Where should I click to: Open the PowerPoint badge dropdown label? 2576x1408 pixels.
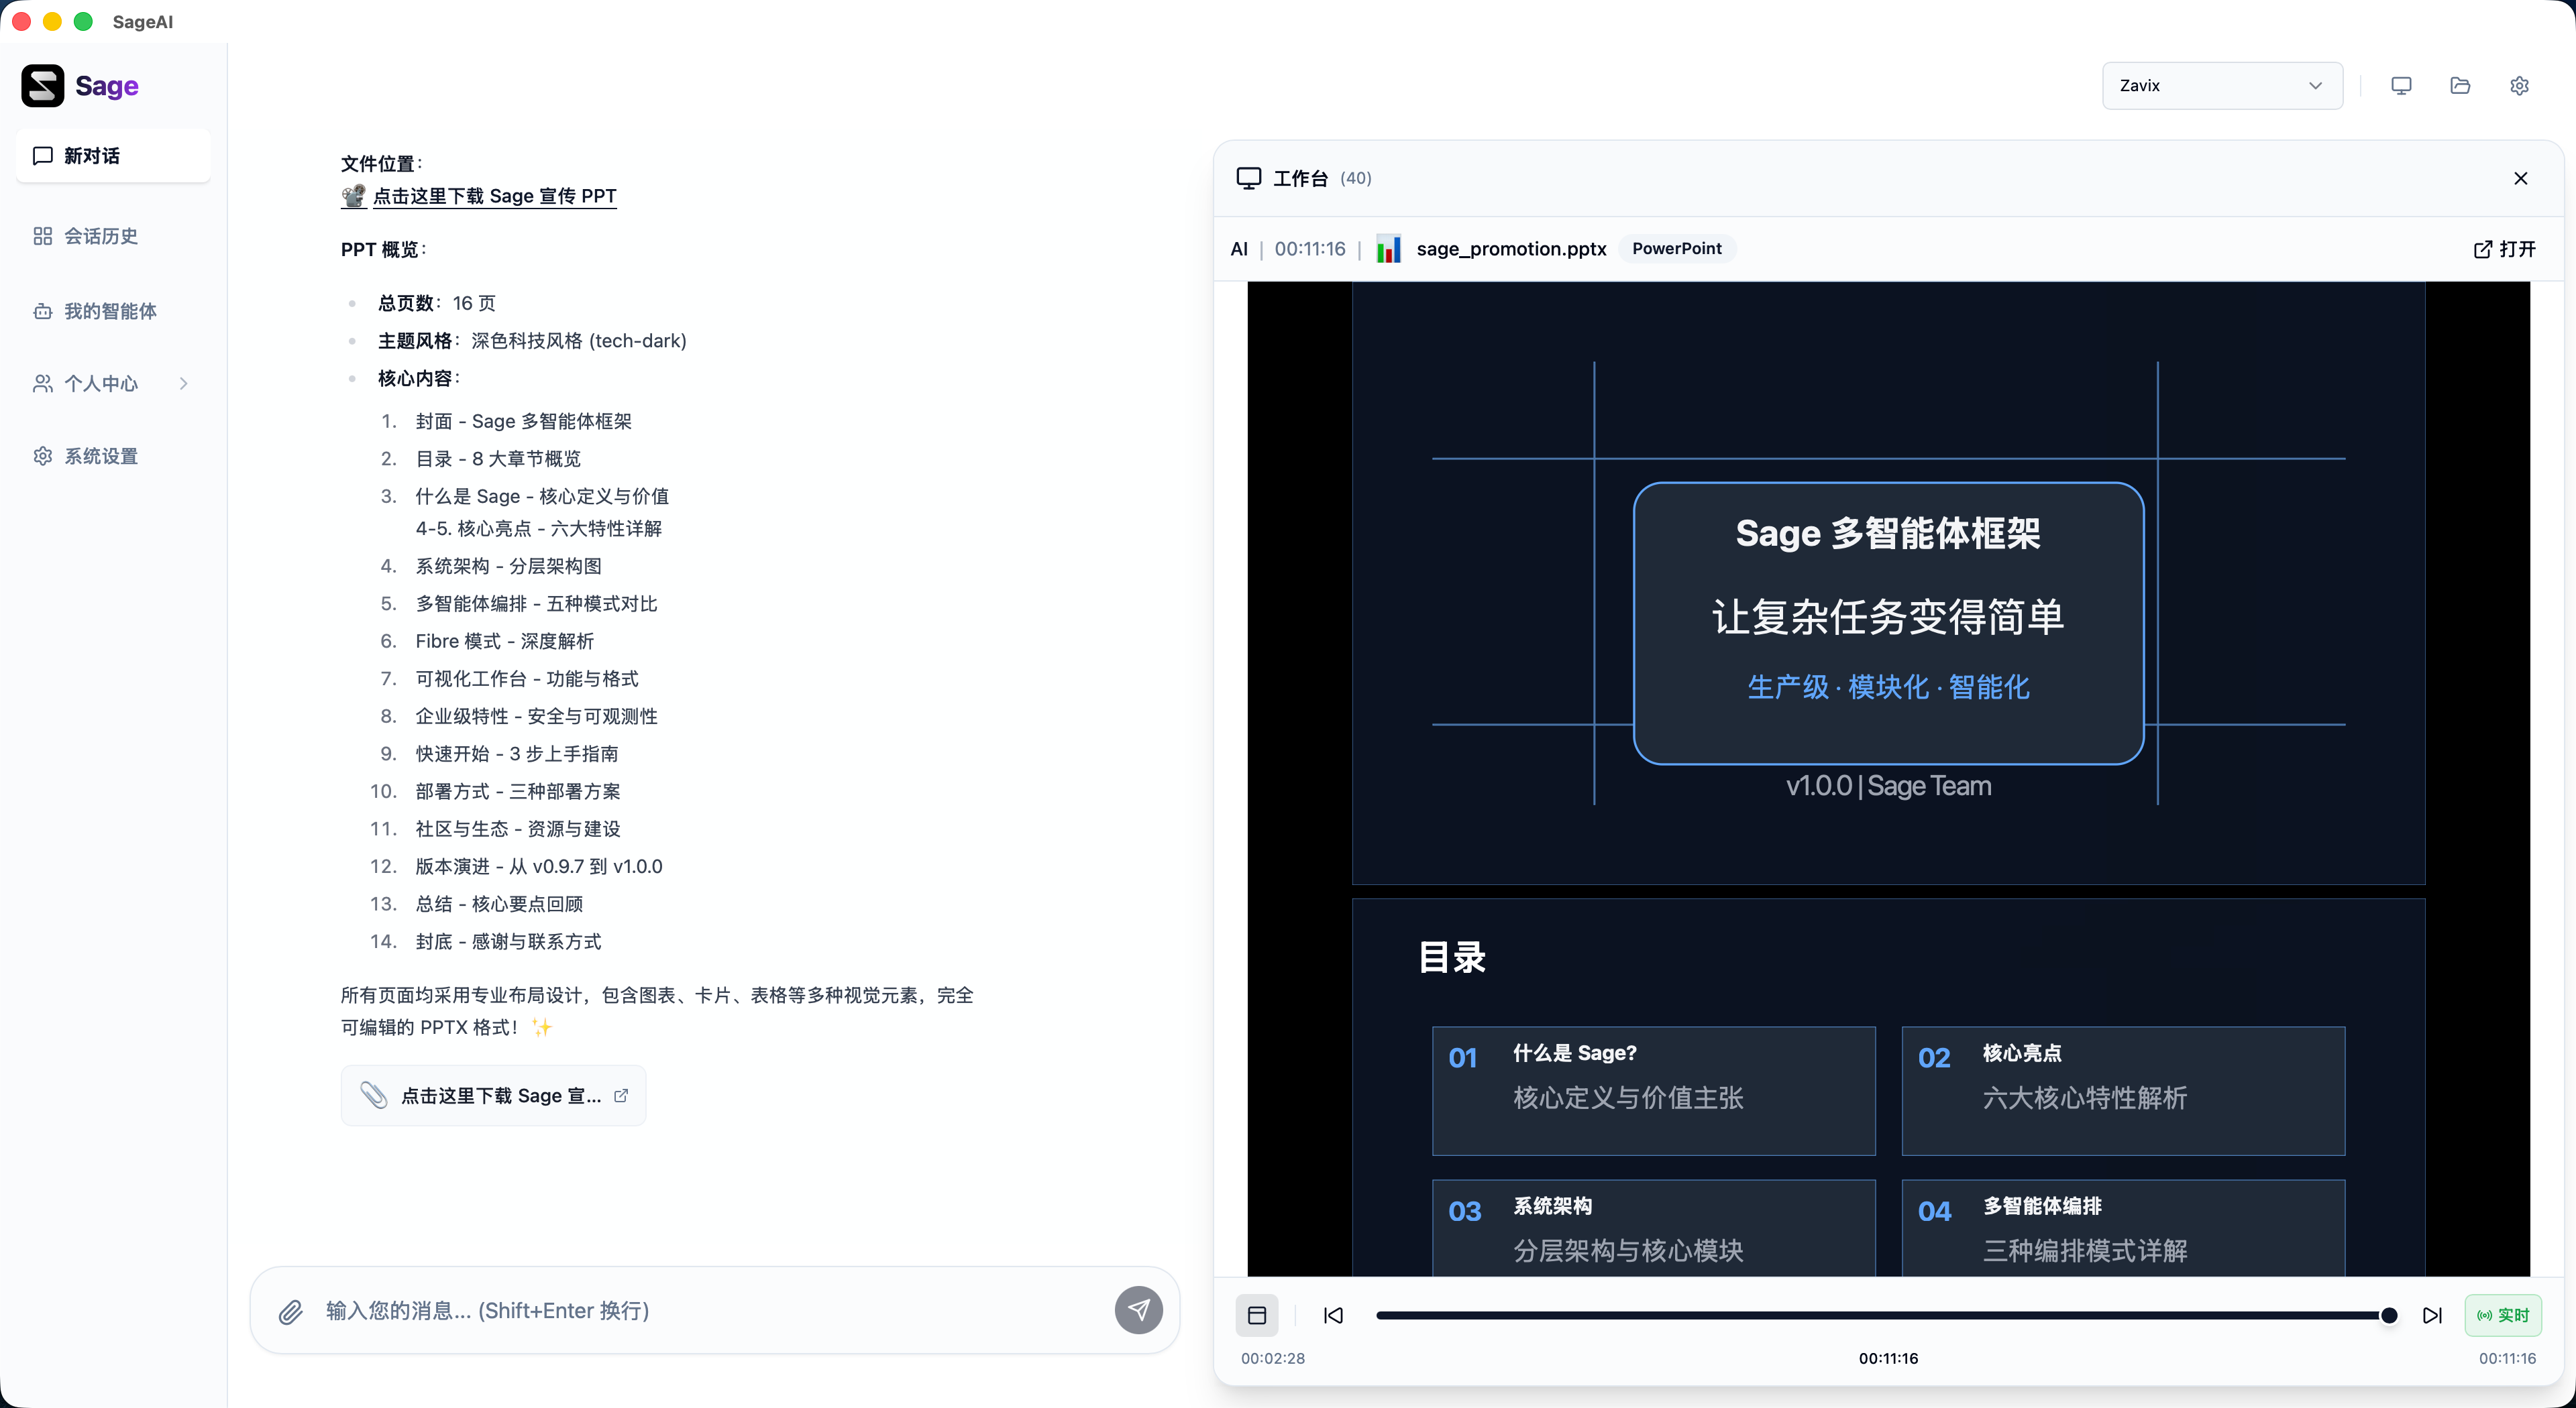[x=1677, y=249]
